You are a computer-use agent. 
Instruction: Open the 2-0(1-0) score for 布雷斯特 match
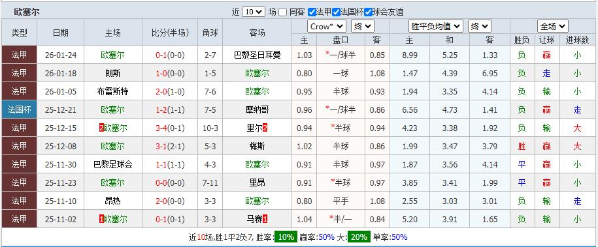point(170,92)
